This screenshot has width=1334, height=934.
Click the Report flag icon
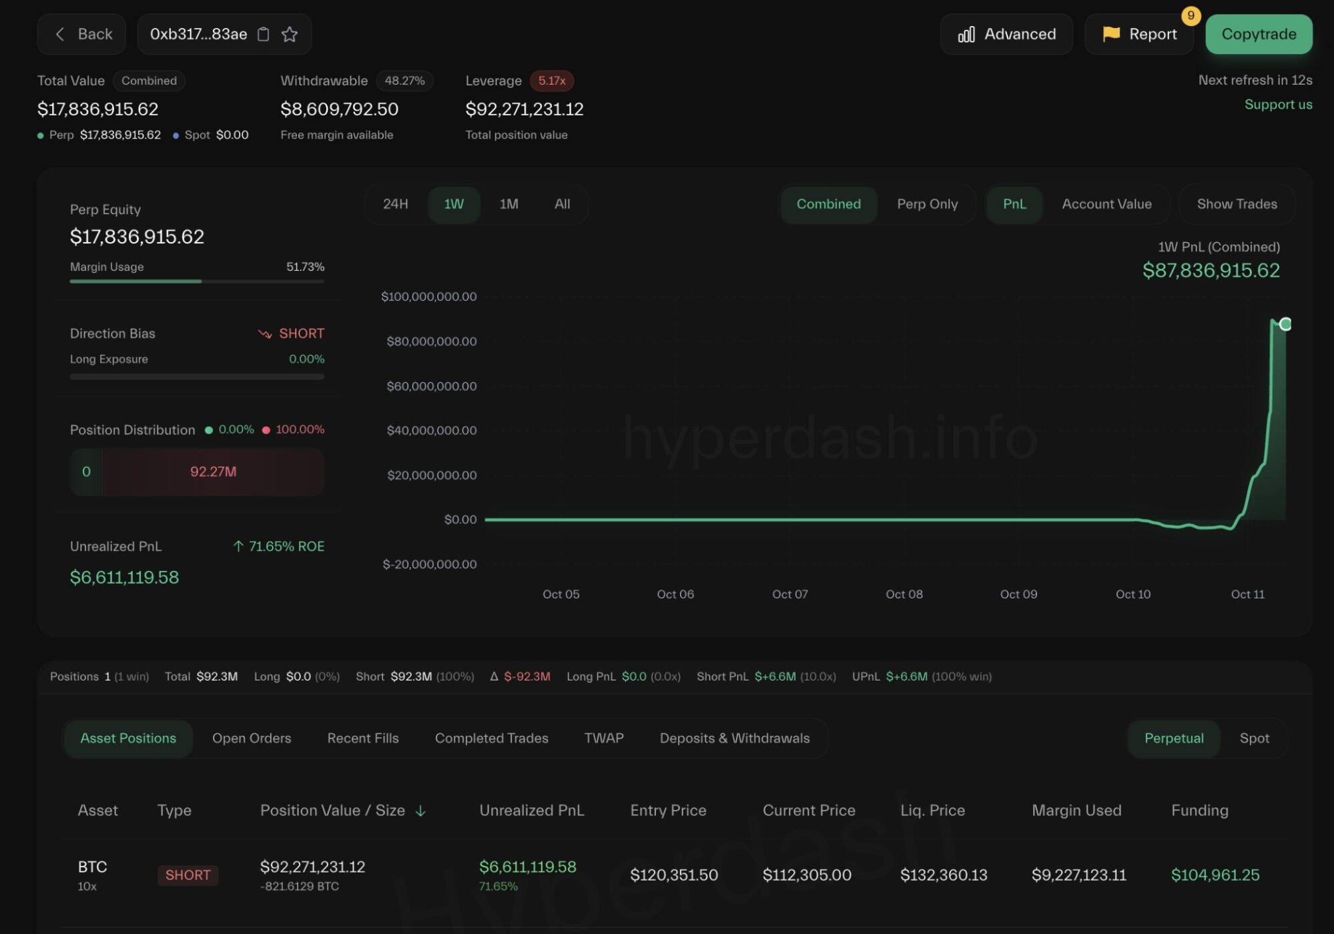tap(1111, 33)
